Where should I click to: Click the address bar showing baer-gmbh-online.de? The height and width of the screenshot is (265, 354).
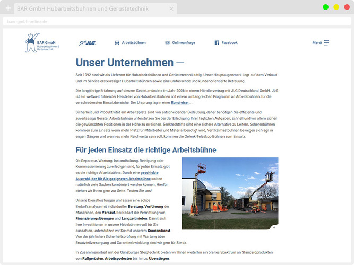pos(159,22)
